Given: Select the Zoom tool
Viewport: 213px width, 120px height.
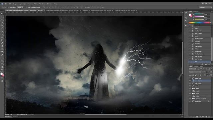Looking at the screenshot, I should tap(2, 70).
